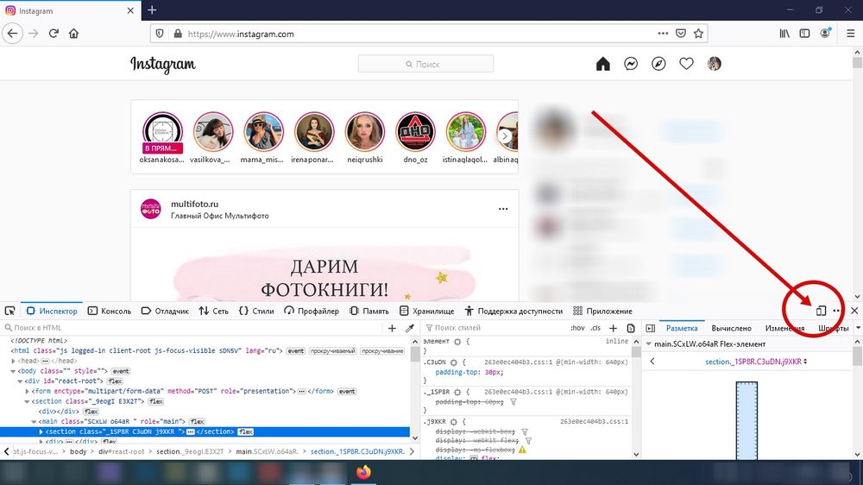Screen dimensions: 863x485
Task: Go to Instagram Home icon
Action: tap(603, 64)
